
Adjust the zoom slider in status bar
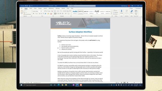[x=134, y=83]
